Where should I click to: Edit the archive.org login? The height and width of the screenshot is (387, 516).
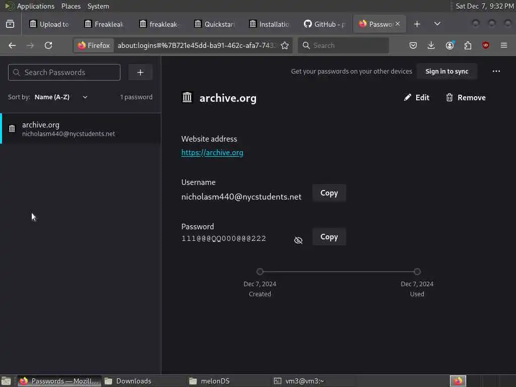417,98
